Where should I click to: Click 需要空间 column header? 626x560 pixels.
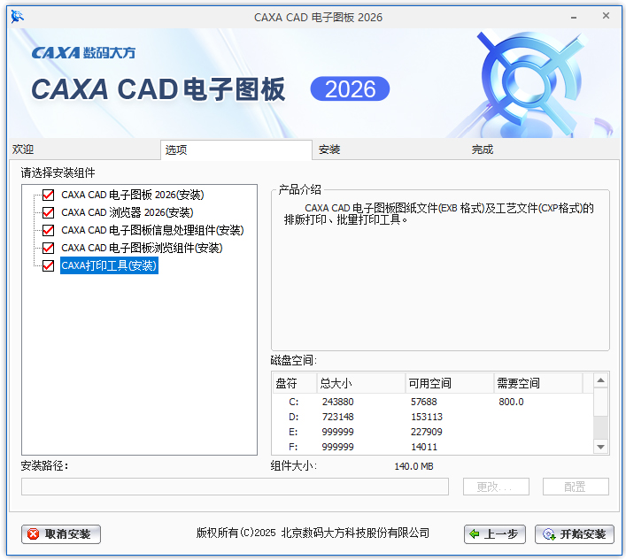click(x=538, y=383)
